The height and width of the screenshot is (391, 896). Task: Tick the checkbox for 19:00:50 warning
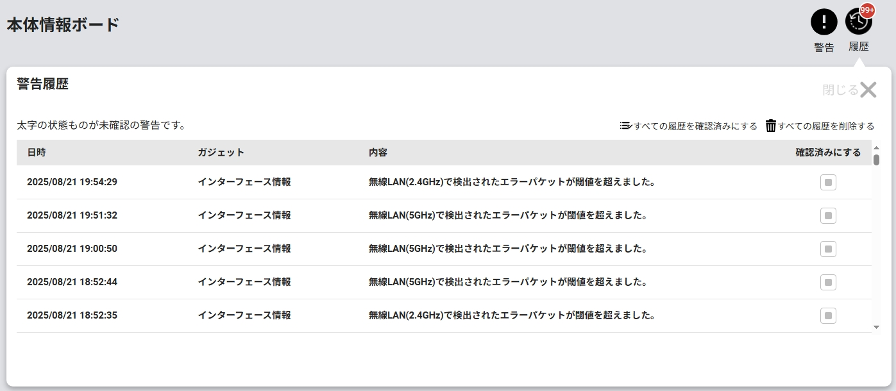pyautogui.click(x=828, y=249)
